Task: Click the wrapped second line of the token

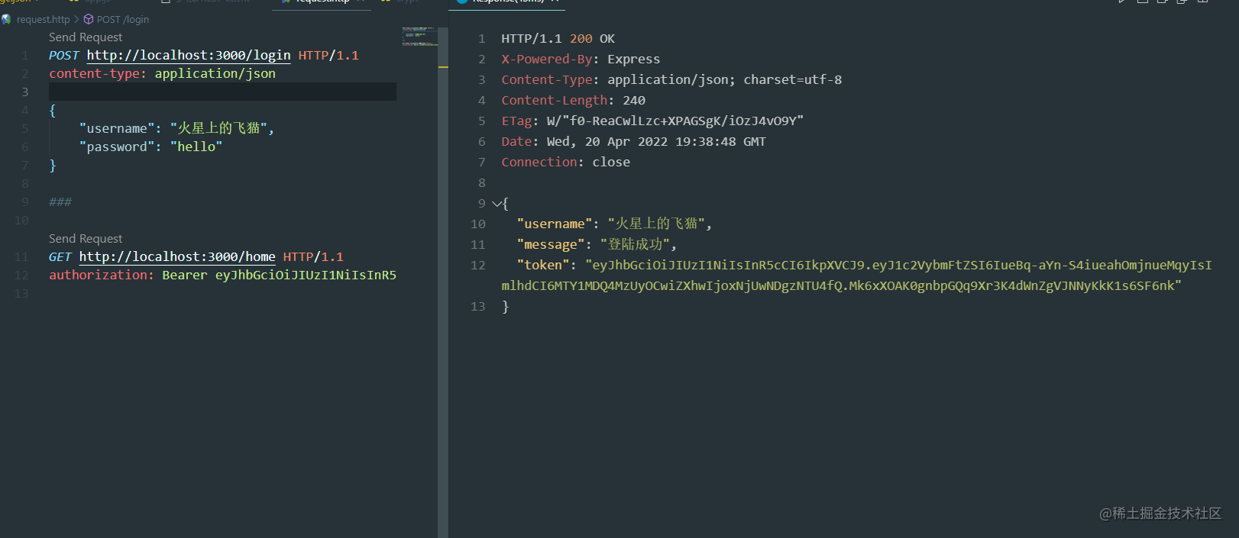Action: (841, 286)
